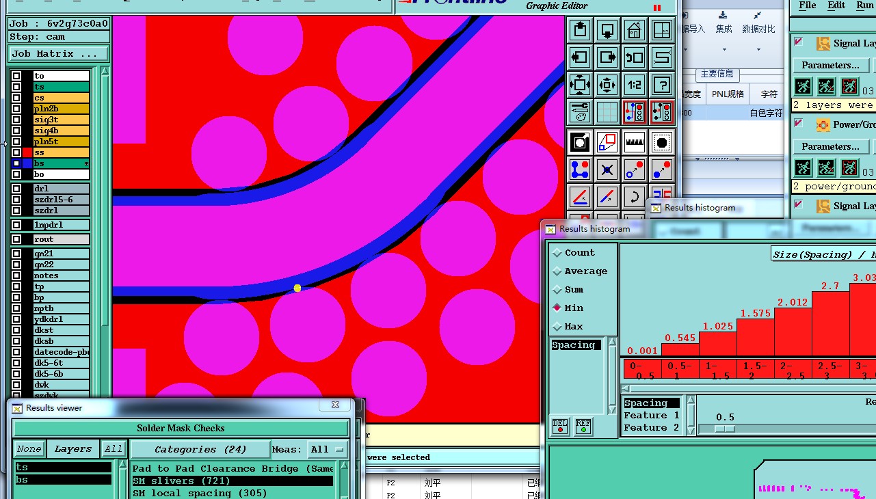The width and height of the screenshot is (876, 499).
Task: Toggle the grid display icon
Action: [x=607, y=112]
